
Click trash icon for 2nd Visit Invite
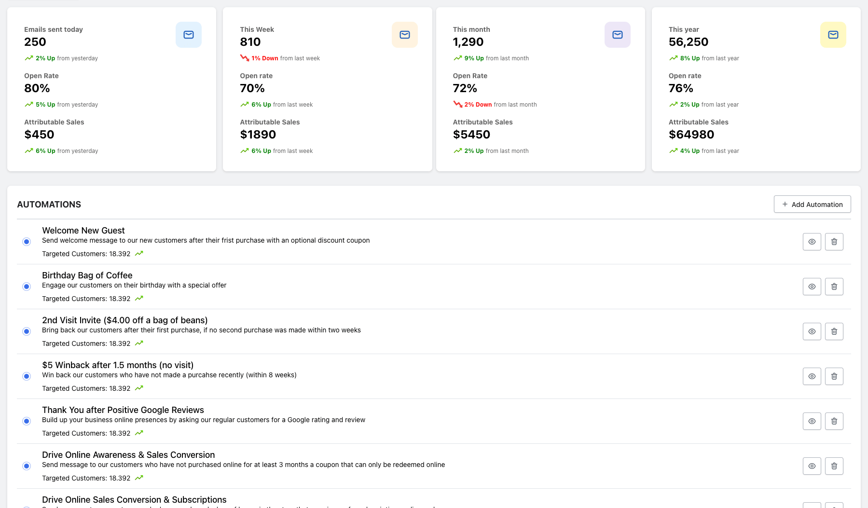click(x=834, y=331)
